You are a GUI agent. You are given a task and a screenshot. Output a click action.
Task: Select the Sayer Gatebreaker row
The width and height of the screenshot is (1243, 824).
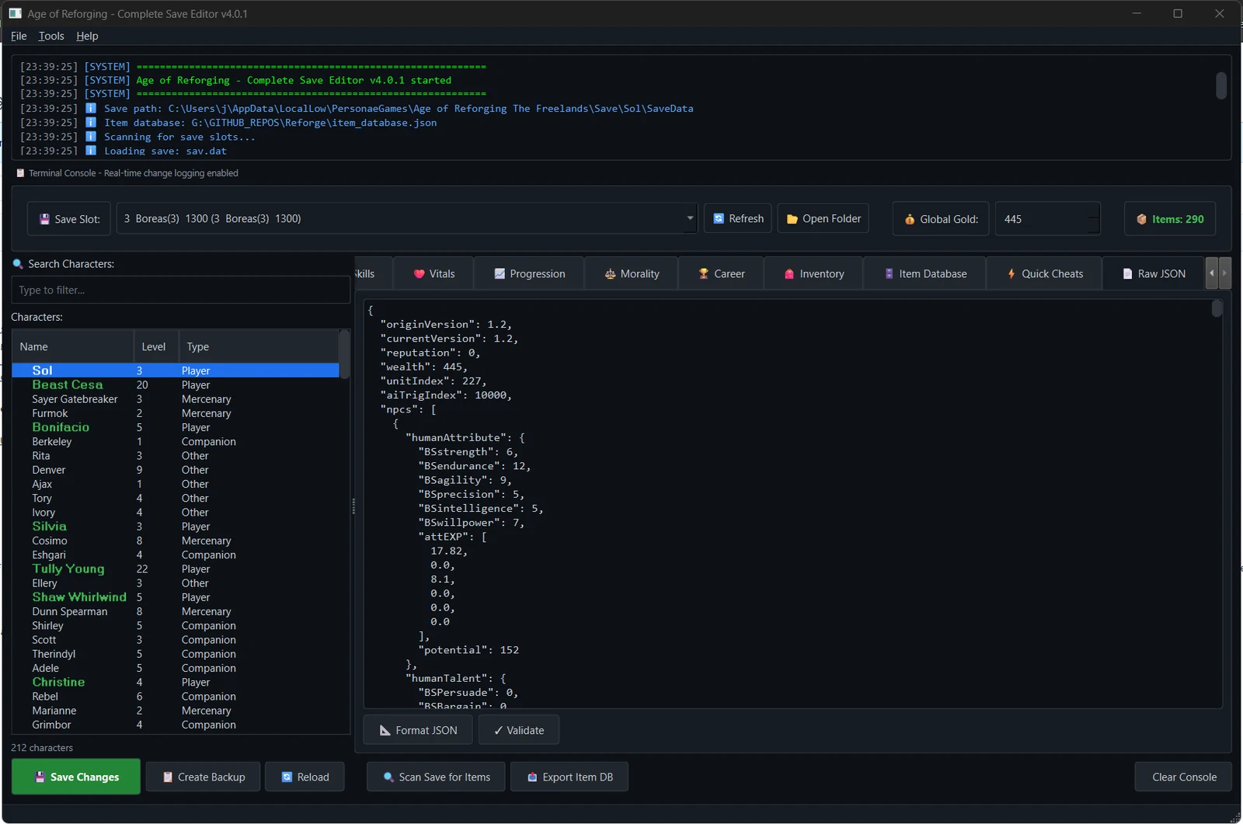[x=176, y=399]
